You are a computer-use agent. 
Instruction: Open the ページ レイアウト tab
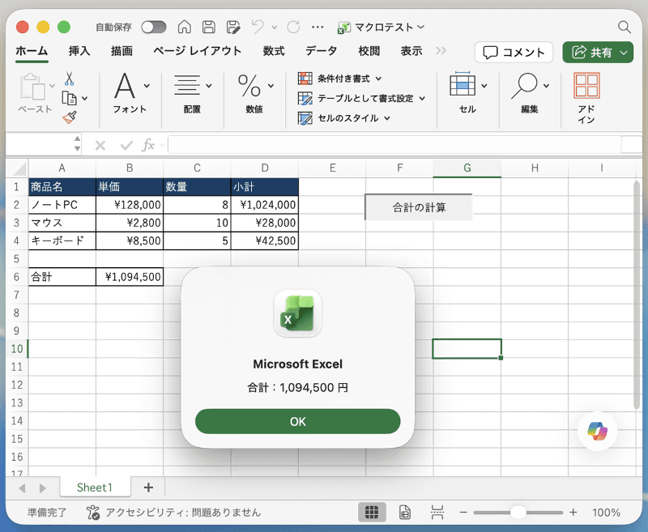(197, 51)
